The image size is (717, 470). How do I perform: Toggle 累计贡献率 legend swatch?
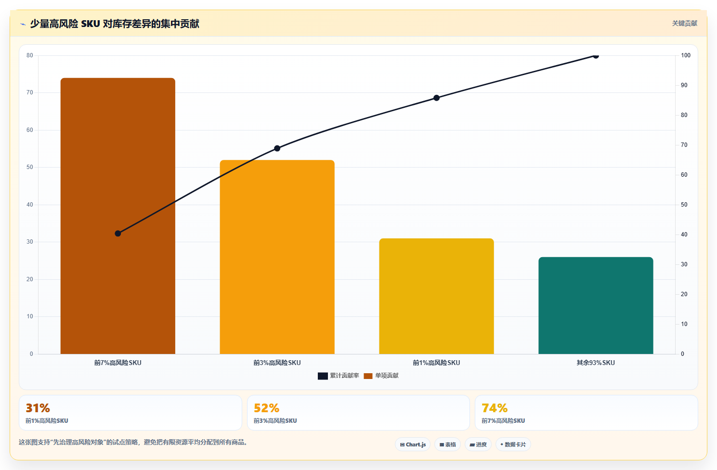(x=323, y=376)
